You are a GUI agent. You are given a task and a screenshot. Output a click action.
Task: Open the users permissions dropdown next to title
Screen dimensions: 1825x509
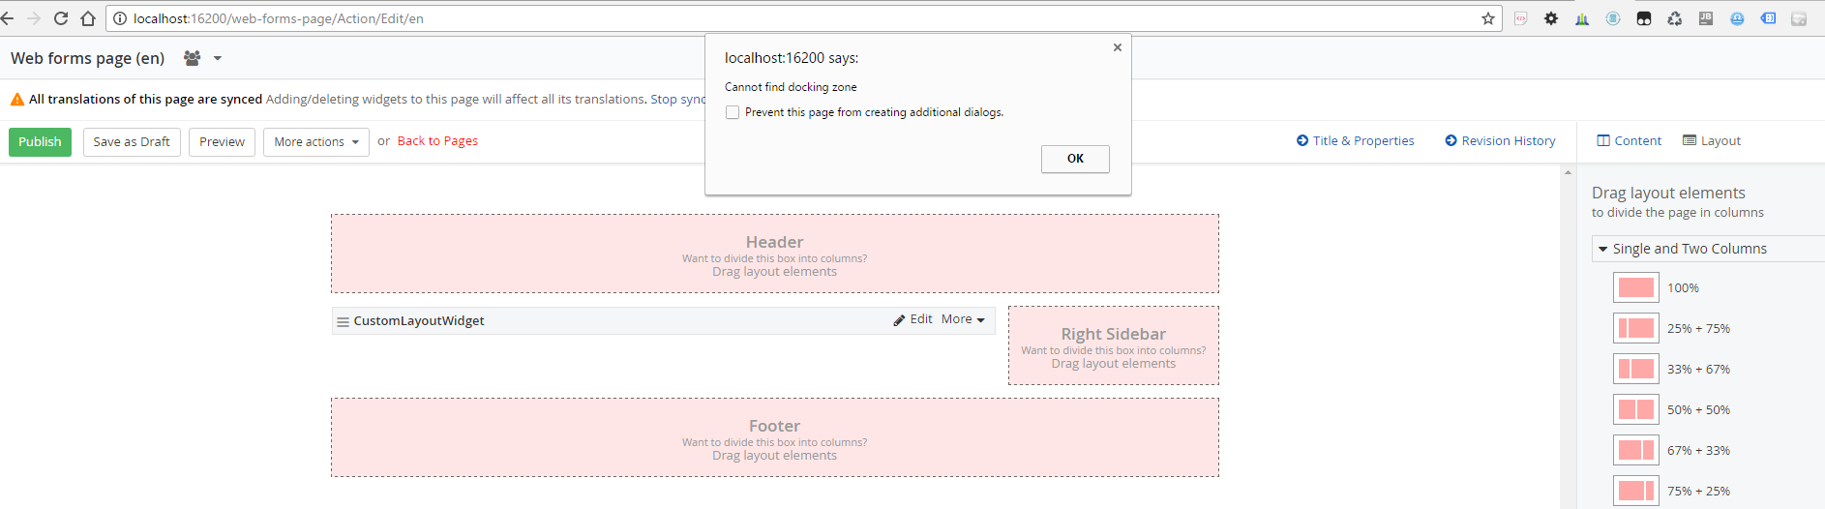[202, 58]
